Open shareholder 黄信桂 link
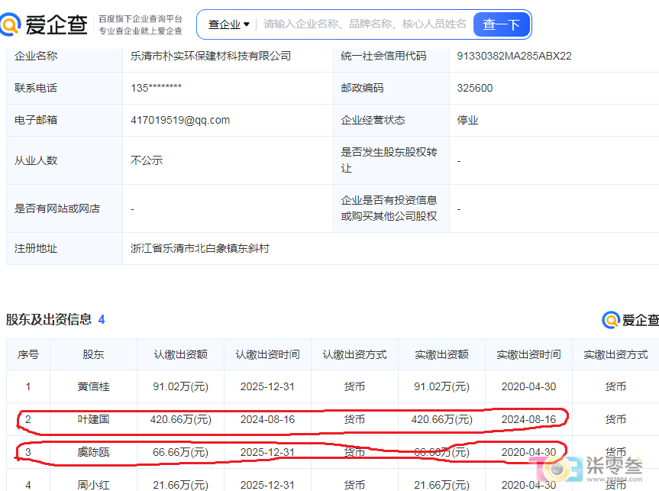The height and width of the screenshot is (491, 659). click(x=93, y=386)
